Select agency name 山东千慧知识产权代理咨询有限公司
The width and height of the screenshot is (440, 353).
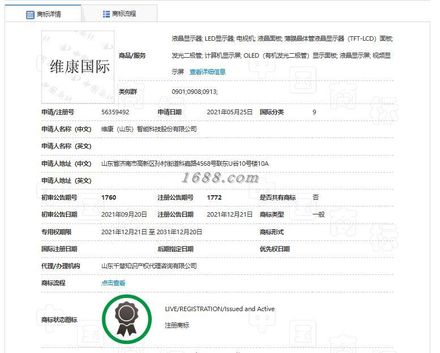pyautogui.click(x=149, y=266)
